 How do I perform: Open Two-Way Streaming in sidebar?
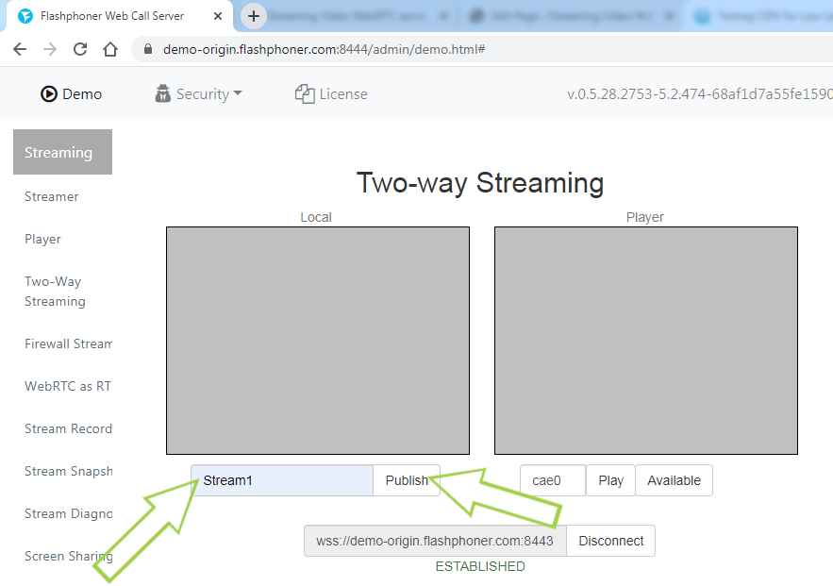coord(55,292)
